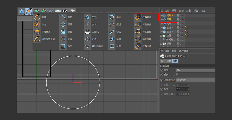Collapse the 挤压 (Extrude) object tree

point(161,36)
